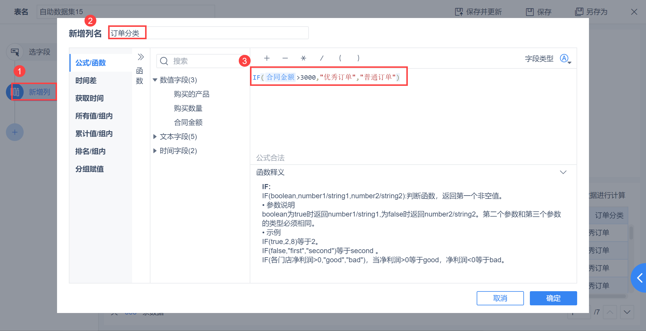
Task: Insert the multiplication asterisk operator
Action: [x=303, y=58]
